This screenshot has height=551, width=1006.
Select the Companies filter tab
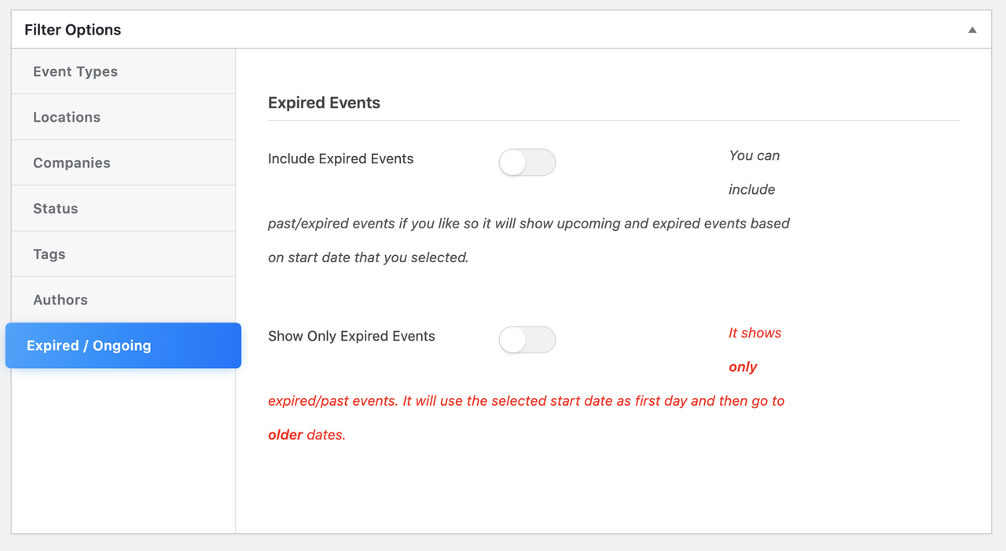click(72, 162)
